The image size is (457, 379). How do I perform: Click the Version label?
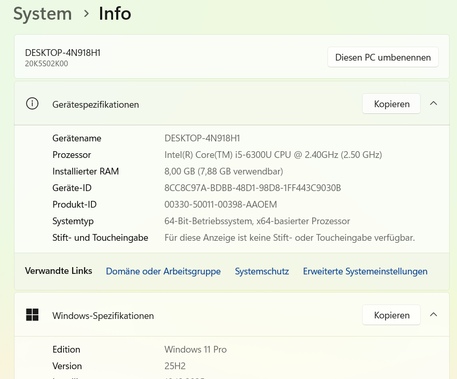(x=67, y=366)
